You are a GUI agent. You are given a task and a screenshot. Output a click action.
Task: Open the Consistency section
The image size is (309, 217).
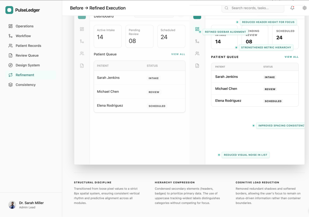31,85
